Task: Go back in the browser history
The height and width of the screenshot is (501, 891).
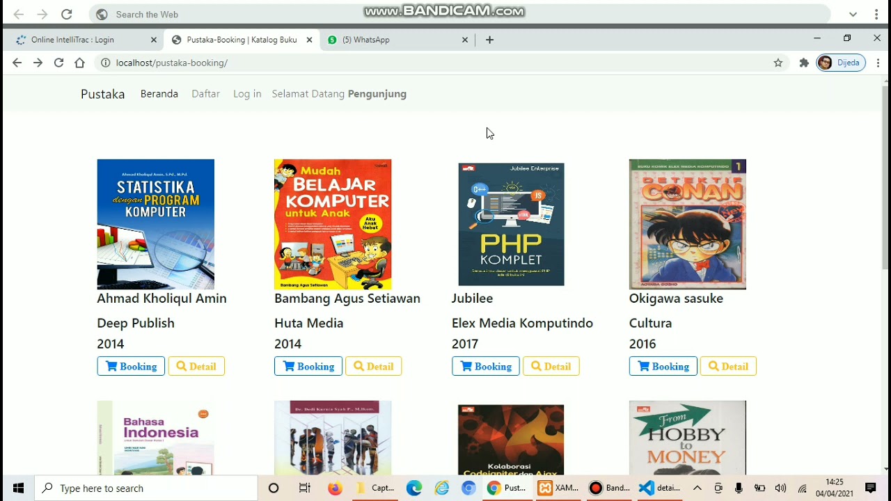Action: click(17, 63)
